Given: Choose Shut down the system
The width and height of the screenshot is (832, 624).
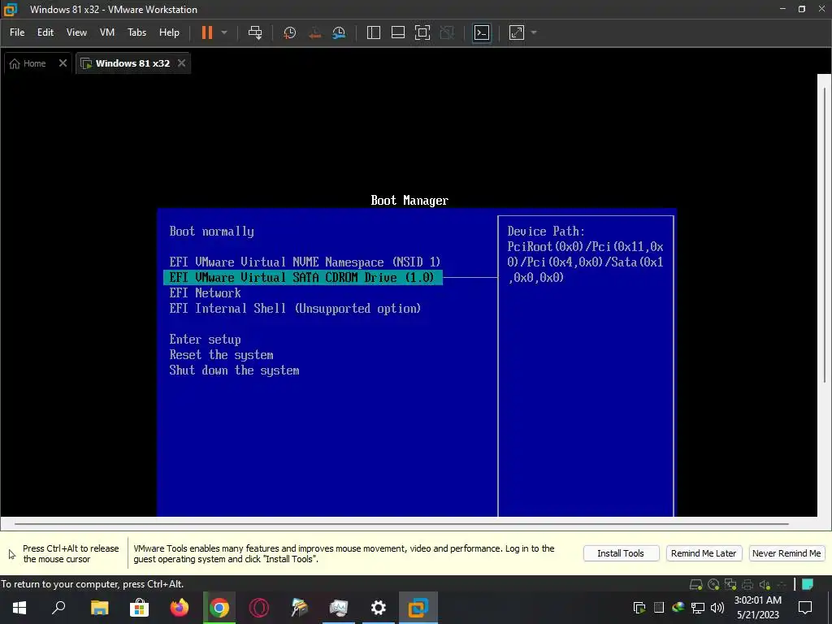Looking at the screenshot, I should point(235,370).
